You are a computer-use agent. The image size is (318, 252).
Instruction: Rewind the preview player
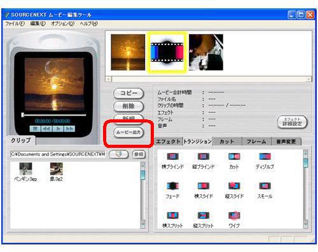coord(46,129)
